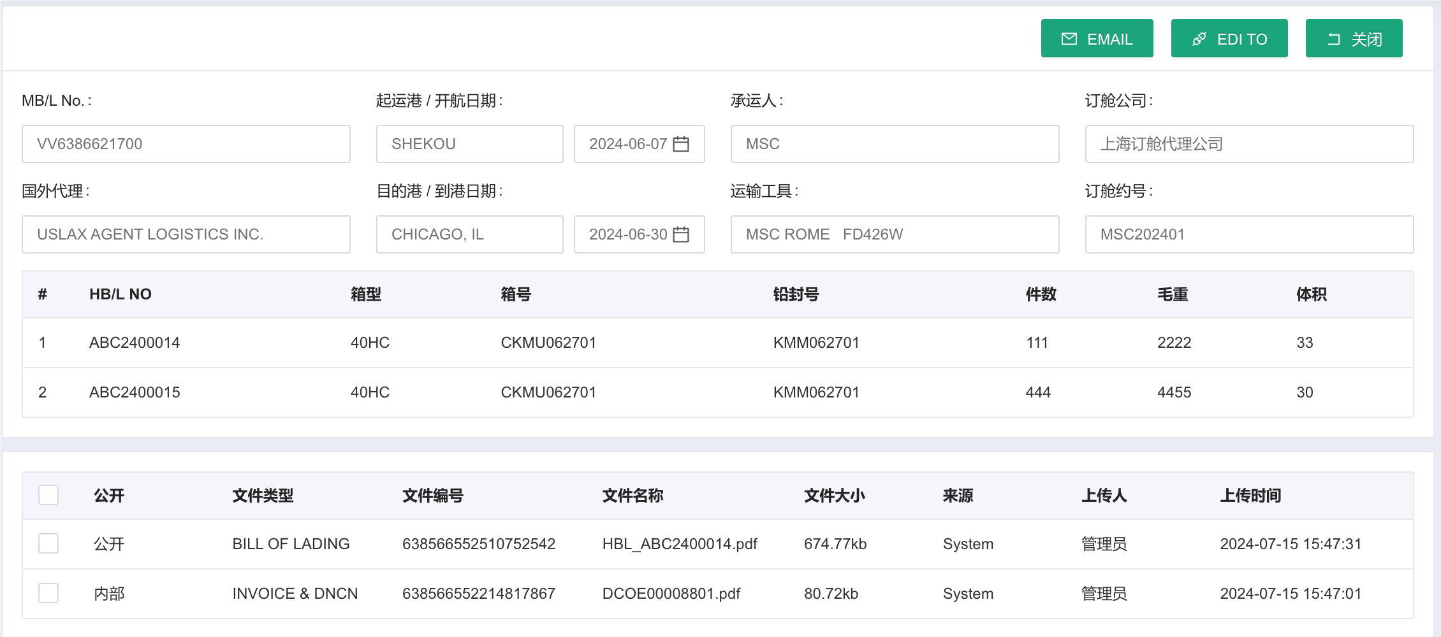Click the MSC ROME FD426W vessel field
1441x637 pixels.
(895, 234)
